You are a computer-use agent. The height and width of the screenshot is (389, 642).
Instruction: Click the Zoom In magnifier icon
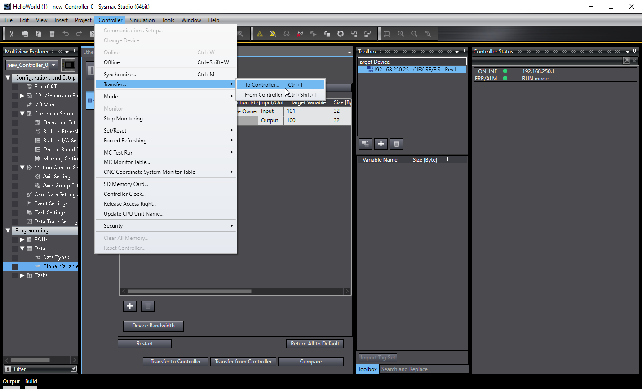coord(401,34)
